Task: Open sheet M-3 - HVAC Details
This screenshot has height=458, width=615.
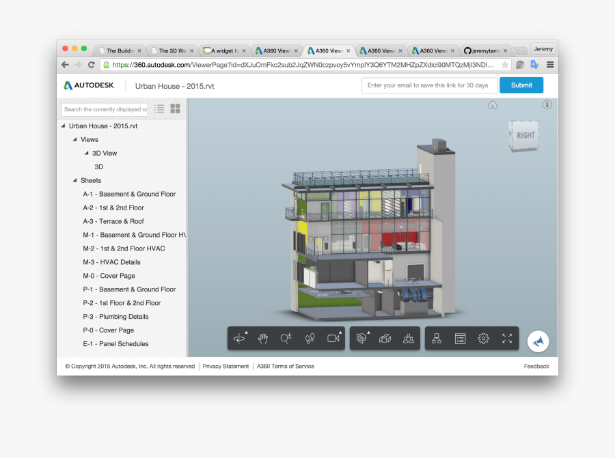Action: (x=111, y=262)
